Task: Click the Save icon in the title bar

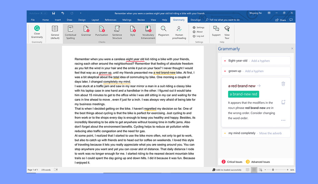Action: [54, 13]
